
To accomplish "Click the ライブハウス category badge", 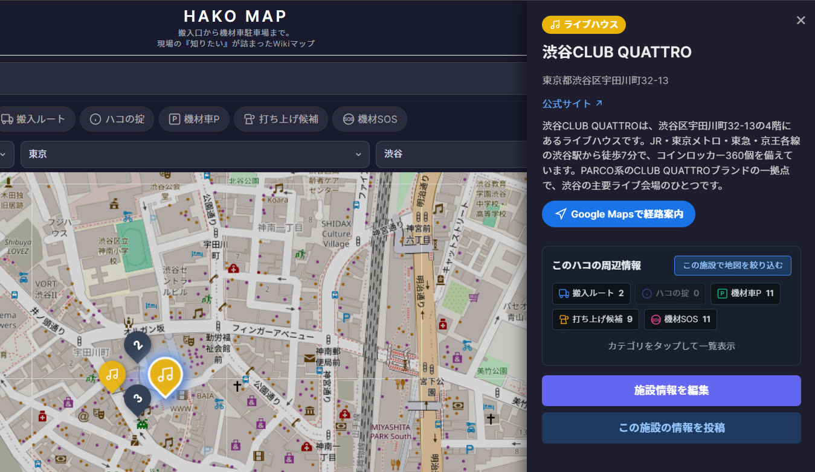I will (x=584, y=25).
